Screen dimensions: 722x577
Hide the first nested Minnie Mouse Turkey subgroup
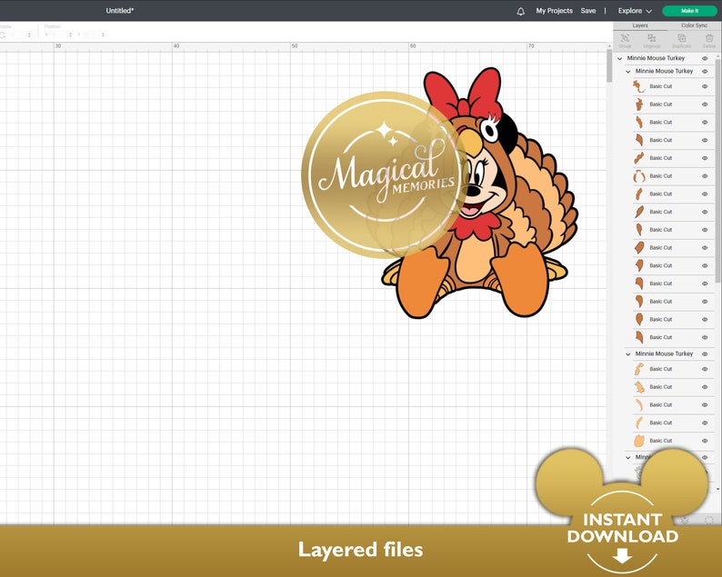click(x=705, y=71)
